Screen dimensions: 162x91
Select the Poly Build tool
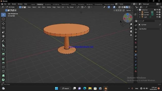[3, 76]
